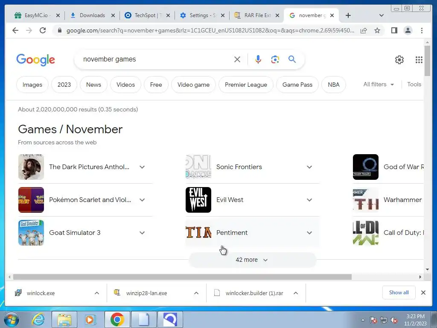Viewport: 437px width, 328px height.
Task: Click the Google logo
Action: (36, 60)
